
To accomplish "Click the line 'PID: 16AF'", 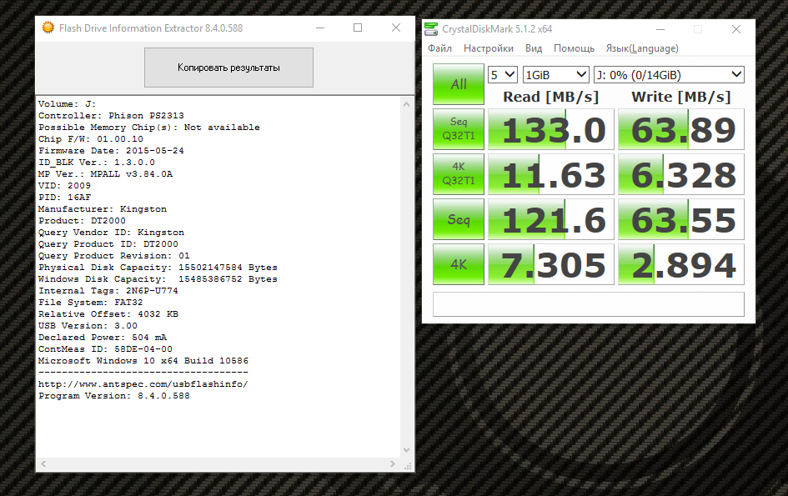I will pos(64,198).
